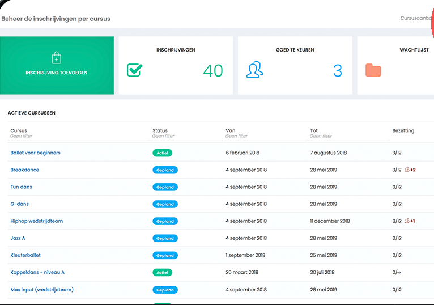
Task: Click the Gepland badge in Jazz A row
Action: click(165, 238)
